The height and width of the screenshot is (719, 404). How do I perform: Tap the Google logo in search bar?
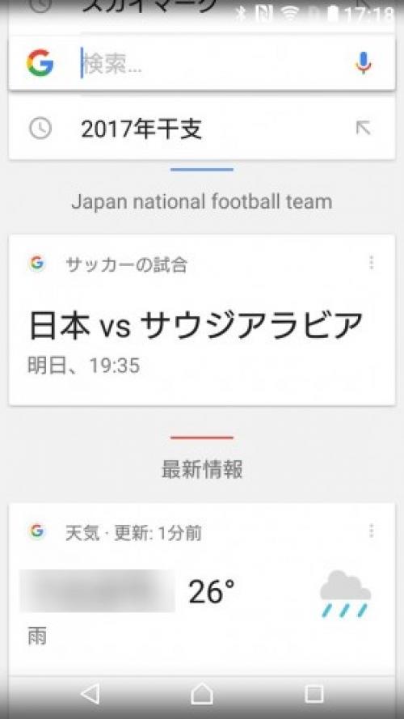[40, 63]
